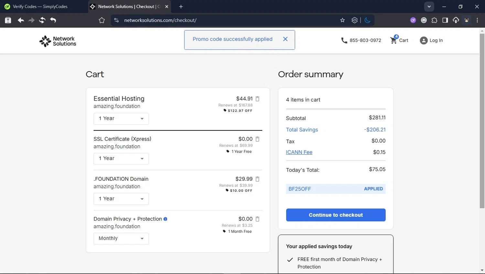Open browser extensions puzzle icon

coord(434,20)
